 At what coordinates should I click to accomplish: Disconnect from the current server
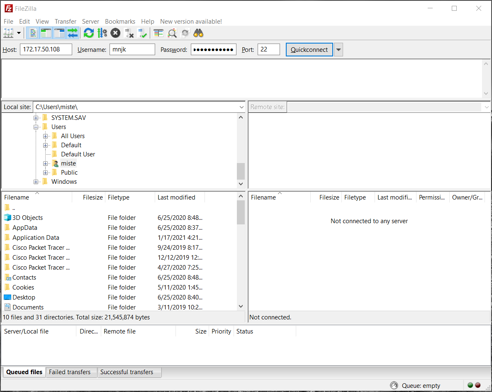[129, 33]
